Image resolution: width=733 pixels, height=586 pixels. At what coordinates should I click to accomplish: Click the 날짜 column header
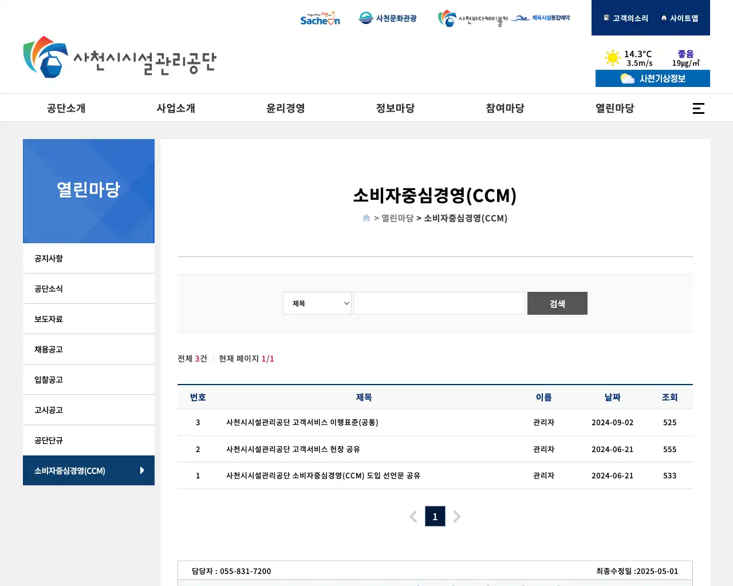coord(613,397)
